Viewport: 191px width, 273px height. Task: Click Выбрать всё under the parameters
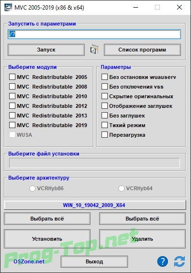[142, 219]
